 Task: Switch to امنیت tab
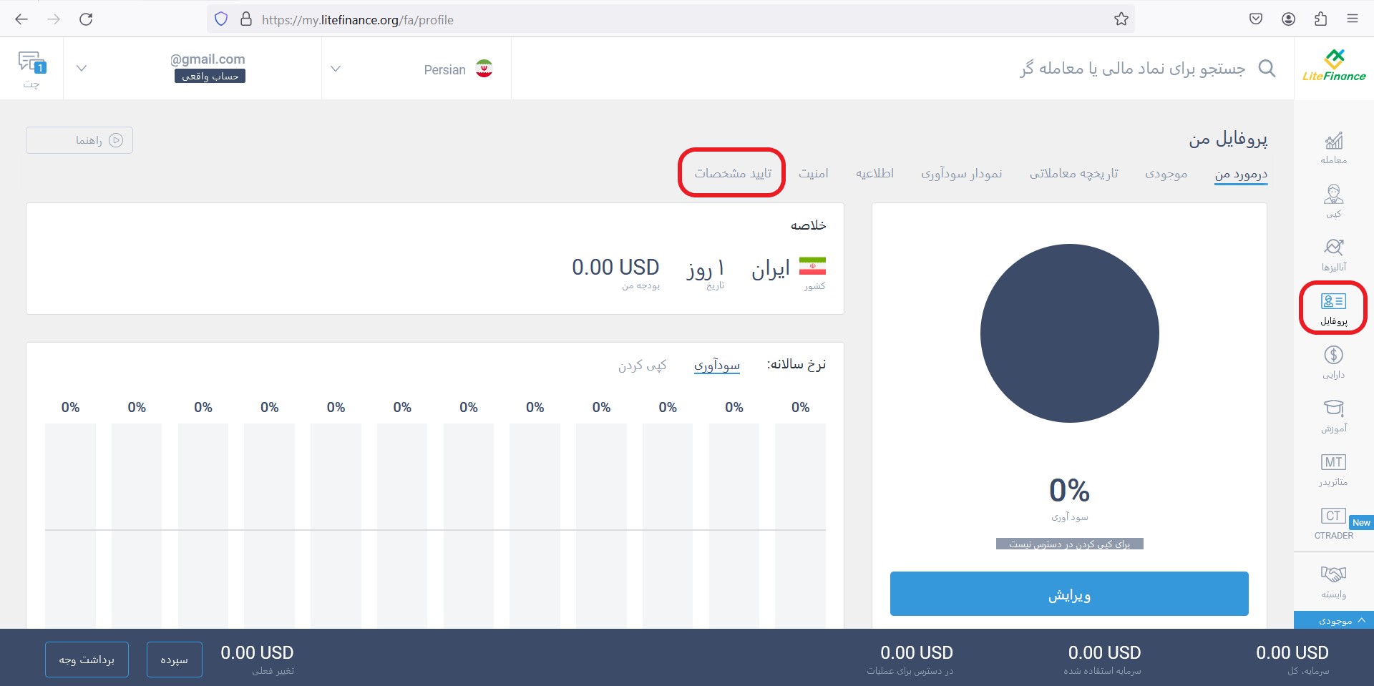tap(814, 174)
